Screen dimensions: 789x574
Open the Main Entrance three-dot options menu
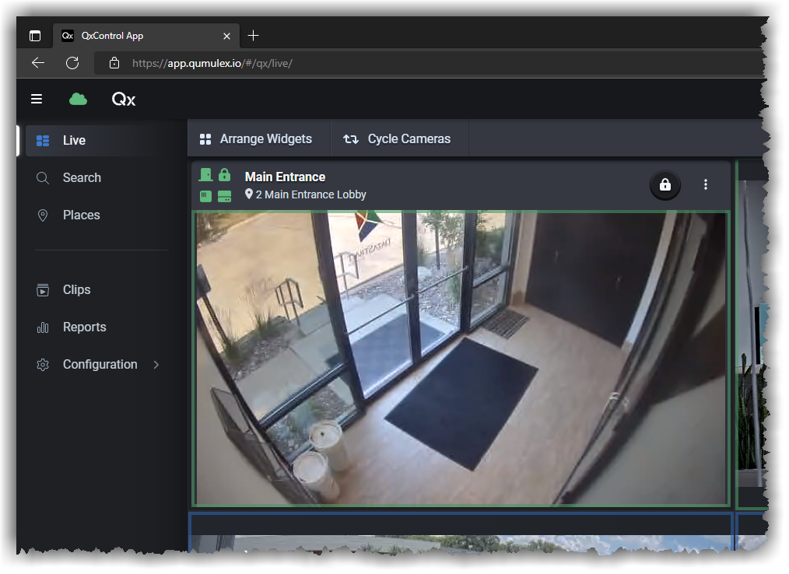(x=706, y=184)
